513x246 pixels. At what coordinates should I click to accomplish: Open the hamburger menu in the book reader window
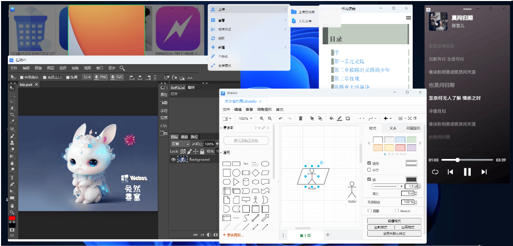point(409,18)
